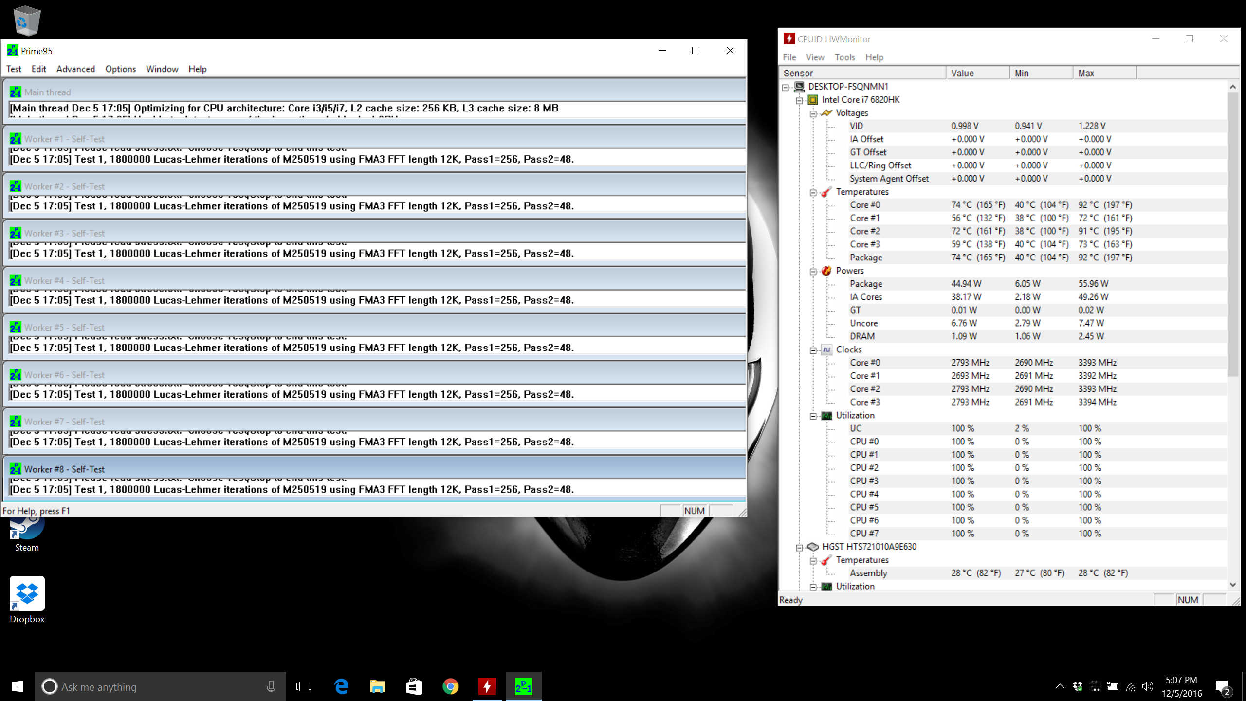Open the Help menu in Prime95
Screen dimensions: 1246x701
point(198,69)
